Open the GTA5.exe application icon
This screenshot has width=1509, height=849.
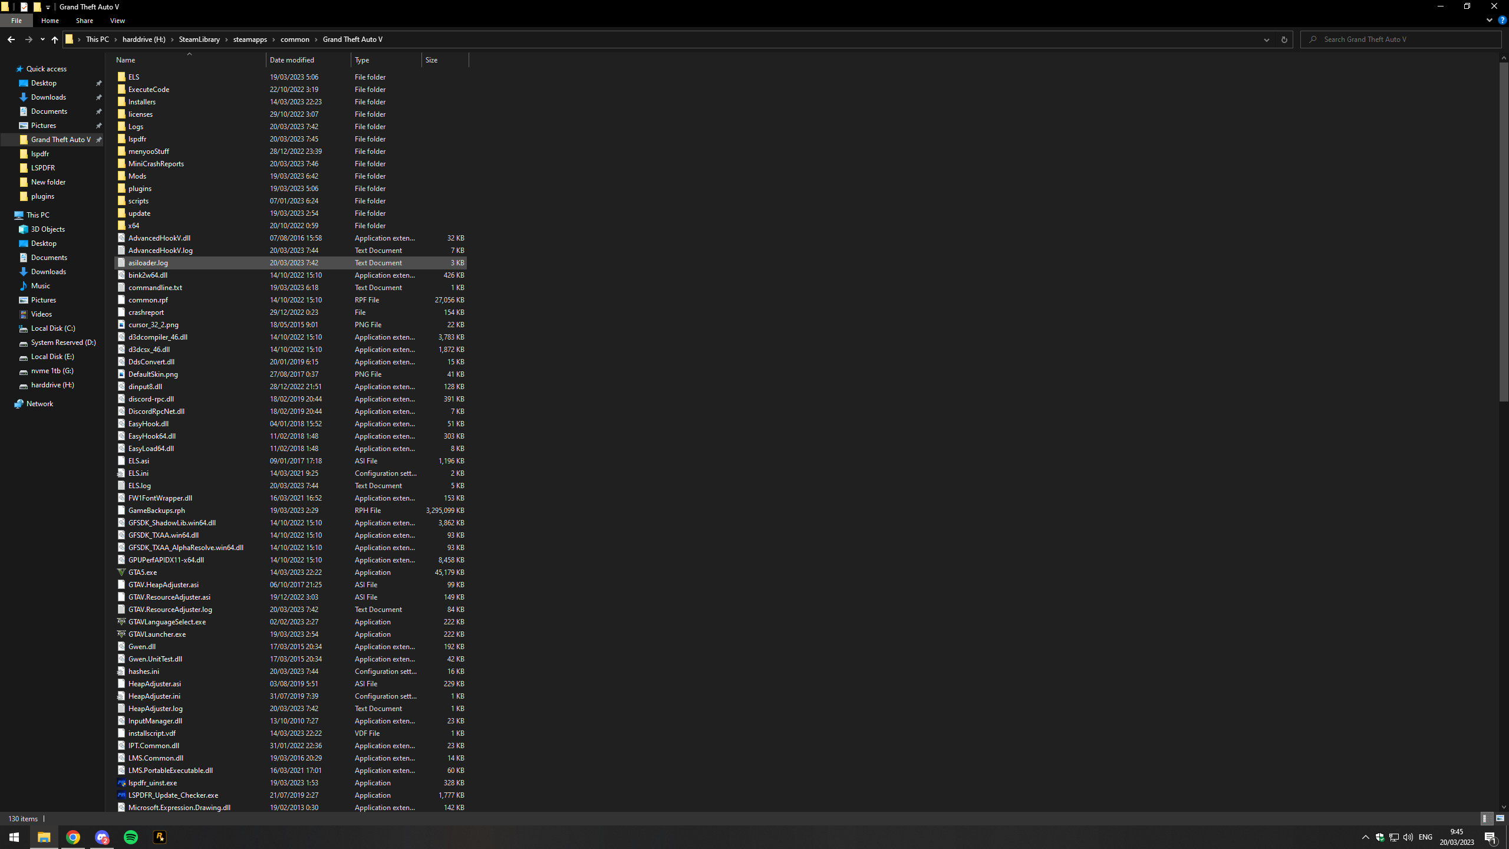[x=121, y=572]
